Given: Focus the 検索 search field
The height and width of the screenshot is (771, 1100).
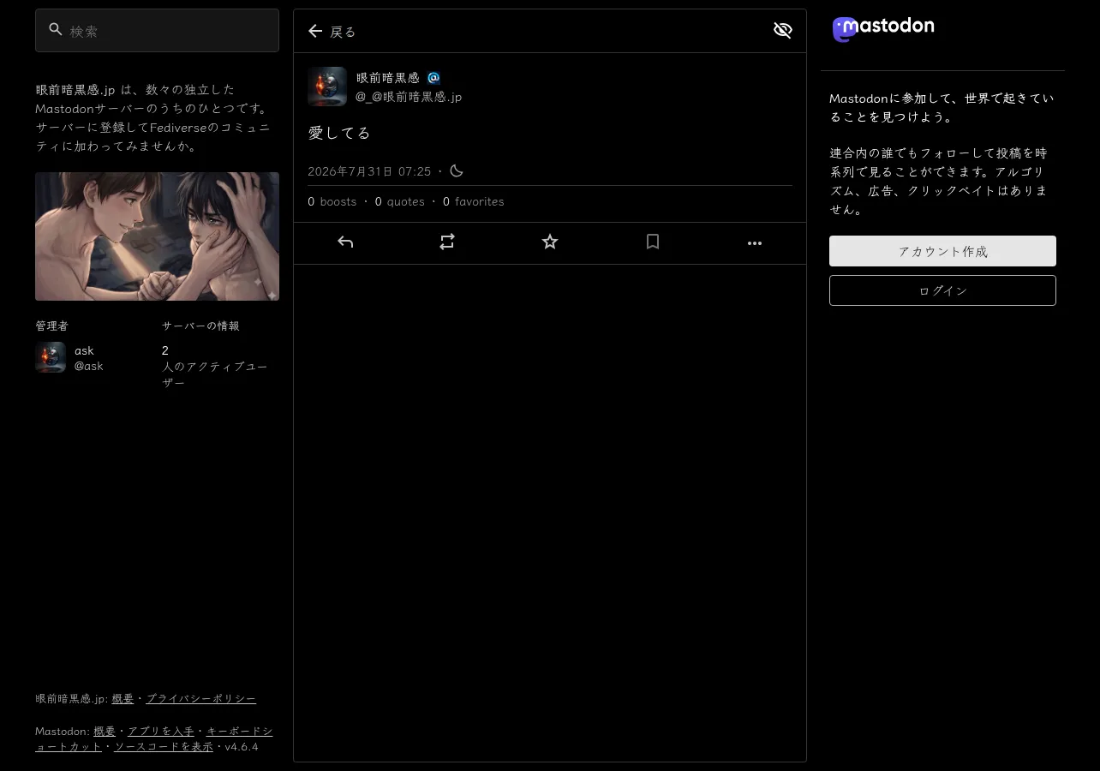Looking at the screenshot, I should tap(157, 31).
